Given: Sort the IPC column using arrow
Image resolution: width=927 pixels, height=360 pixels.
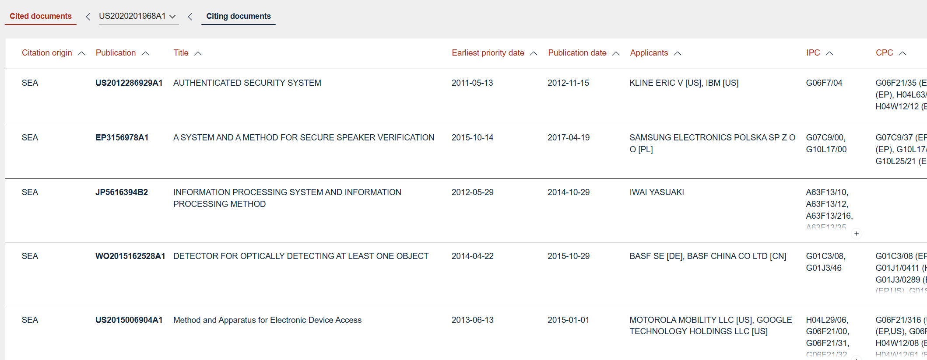Looking at the screenshot, I should (x=829, y=53).
